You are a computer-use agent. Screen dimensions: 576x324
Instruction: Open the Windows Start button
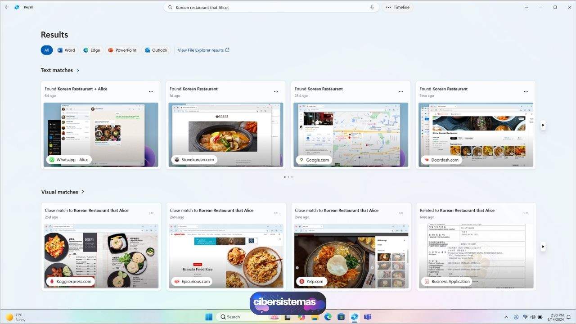(x=209, y=317)
